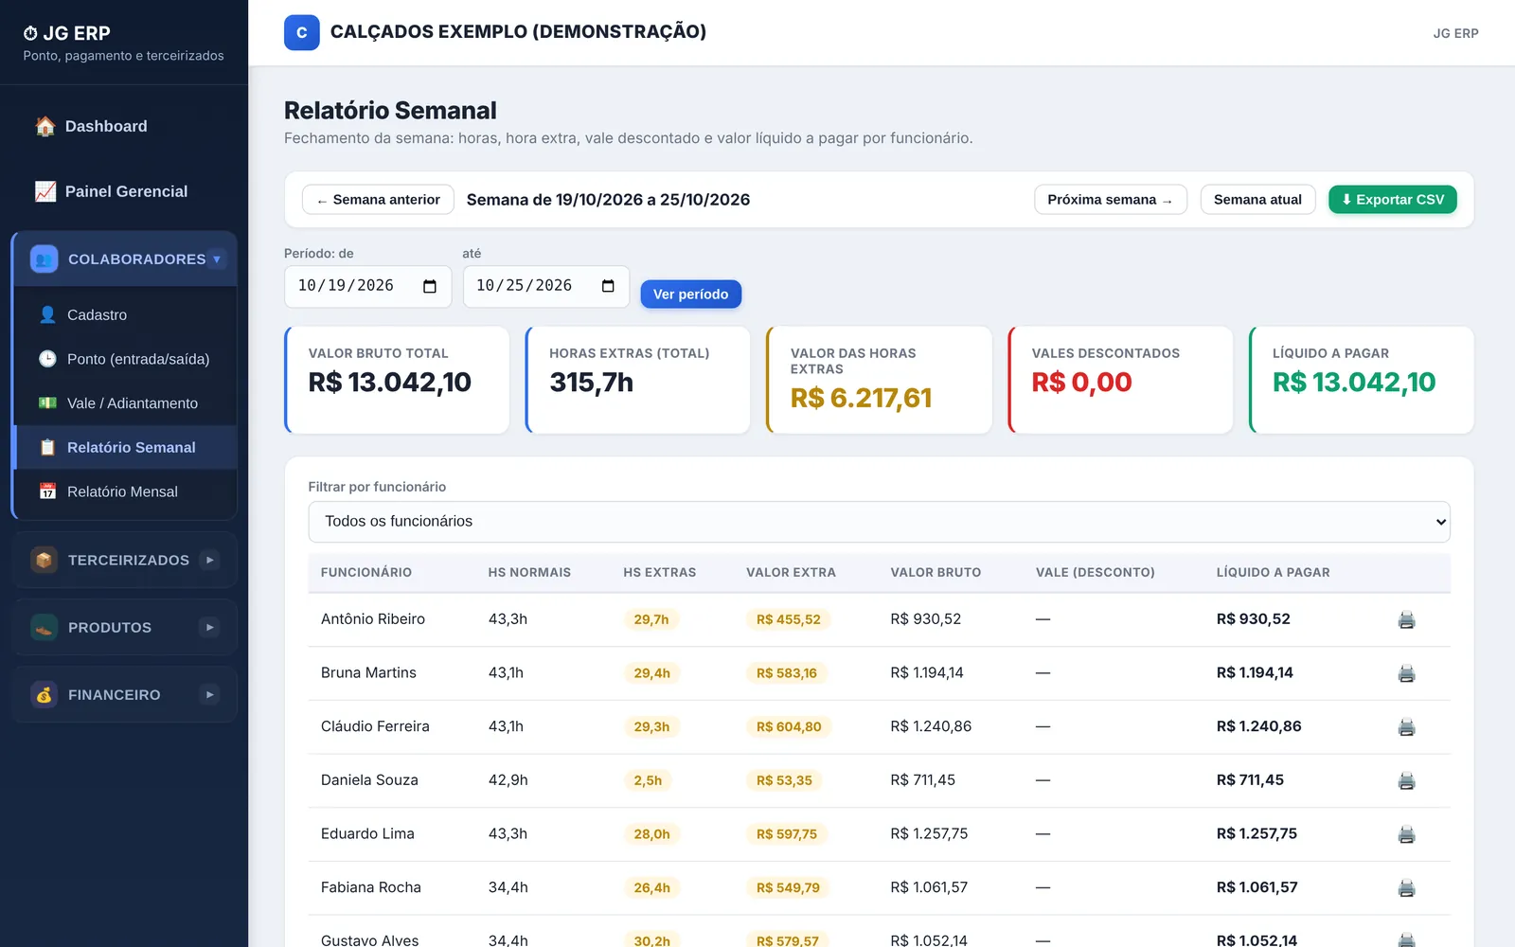This screenshot has width=1515, height=947.
Task: Click the JG ERP power logo icon
Action: click(30, 33)
